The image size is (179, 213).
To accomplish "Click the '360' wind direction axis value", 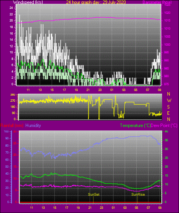I will [13, 95].
